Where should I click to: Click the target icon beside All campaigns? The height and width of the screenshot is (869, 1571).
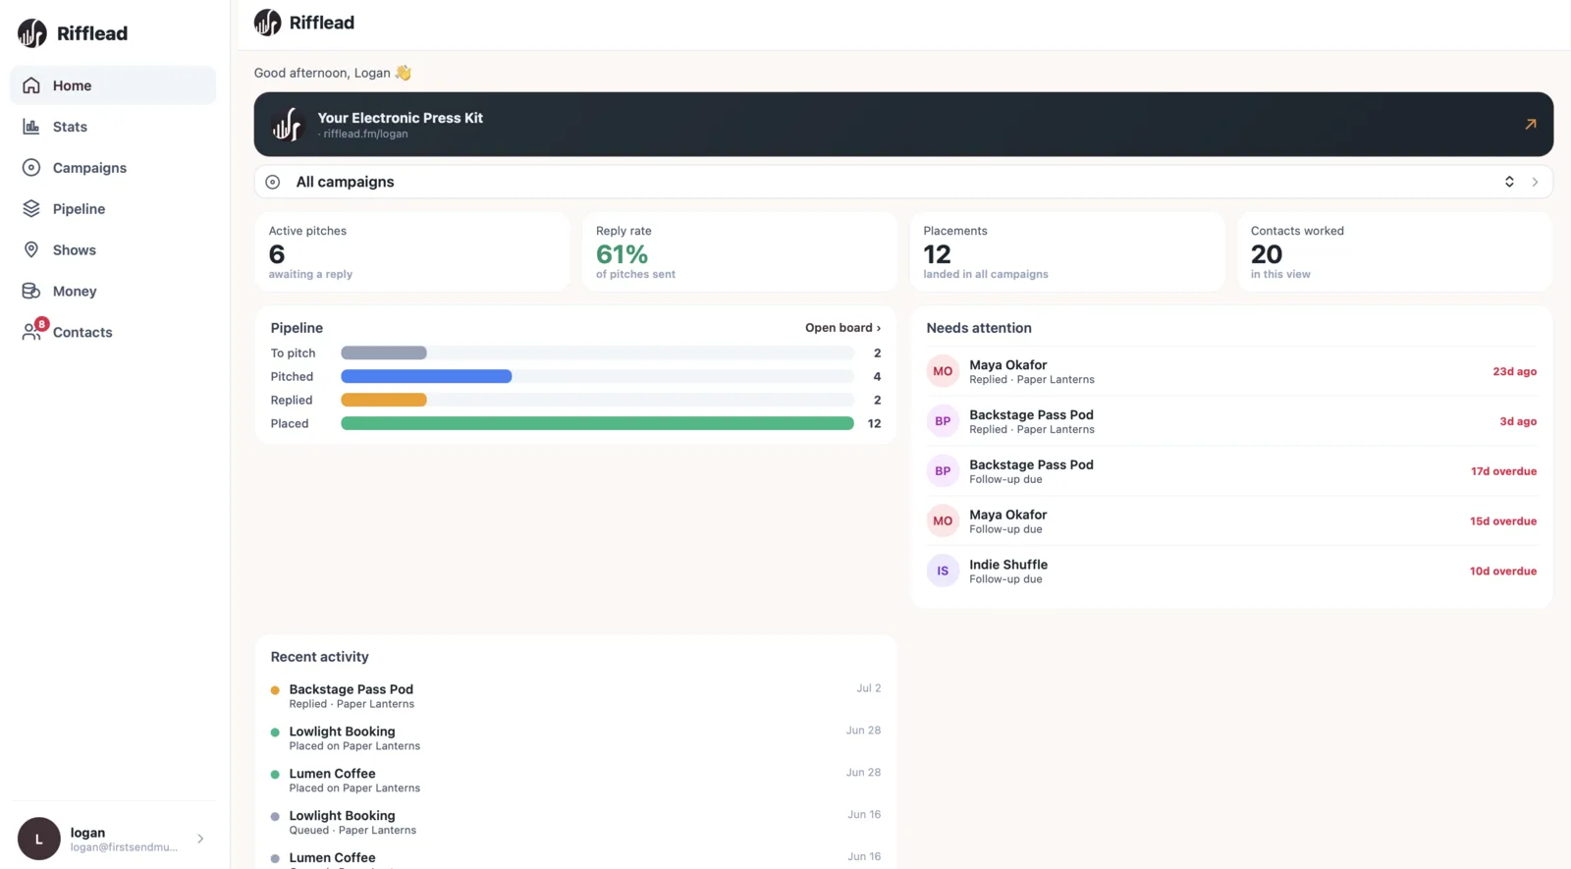click(x=273, y=182)
